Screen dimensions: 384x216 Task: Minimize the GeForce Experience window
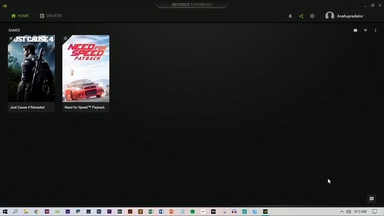pyautogui.click(x=365, y=5)
